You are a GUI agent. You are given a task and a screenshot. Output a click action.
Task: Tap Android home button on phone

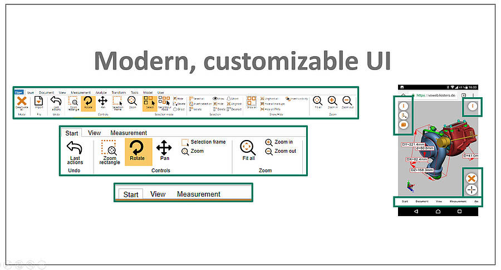pos(438,211)
